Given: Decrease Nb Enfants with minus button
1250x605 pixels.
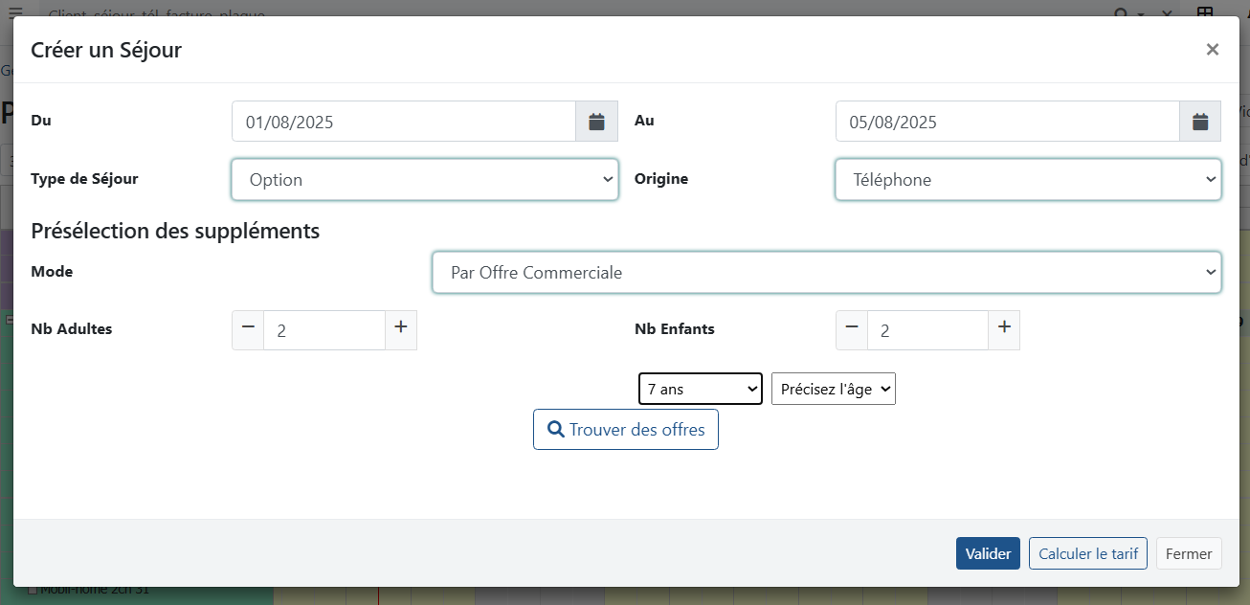Looking at the screenshot, I should click(852, 329).
